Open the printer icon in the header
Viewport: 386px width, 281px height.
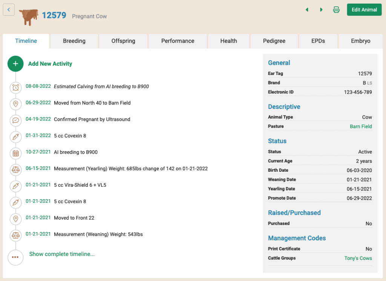(336, 9)
